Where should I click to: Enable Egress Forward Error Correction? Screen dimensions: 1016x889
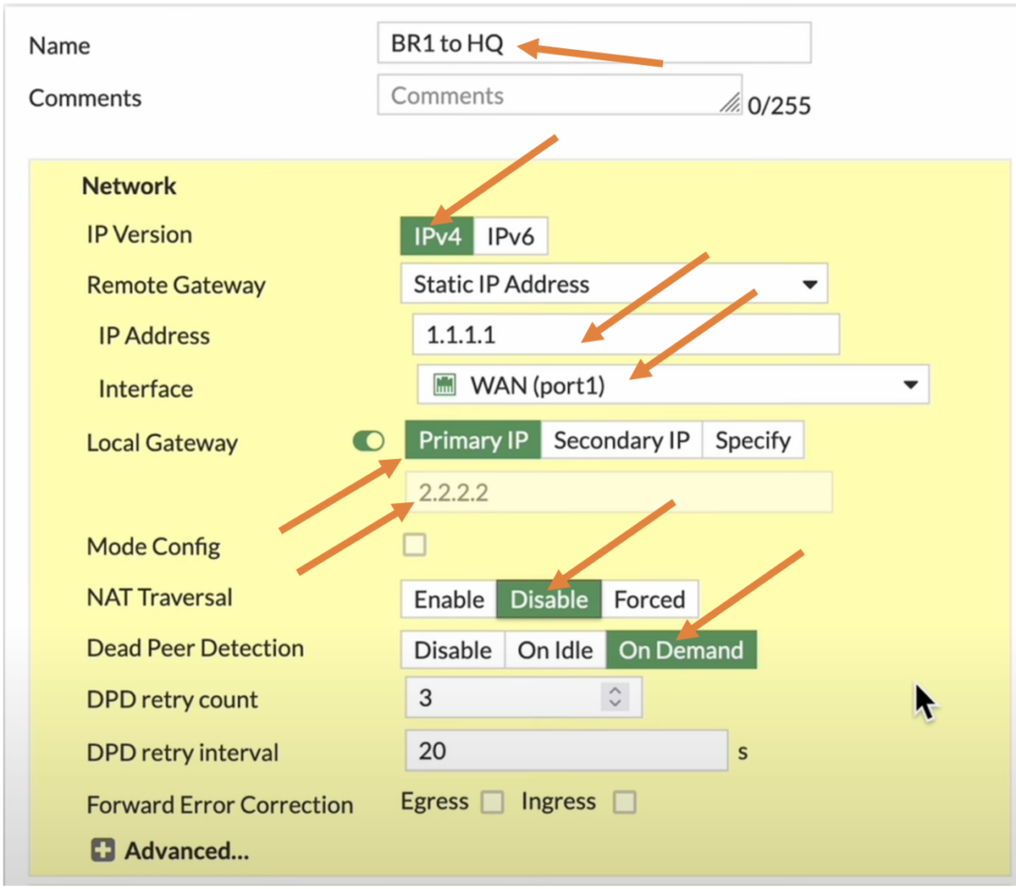coord(492,802)
